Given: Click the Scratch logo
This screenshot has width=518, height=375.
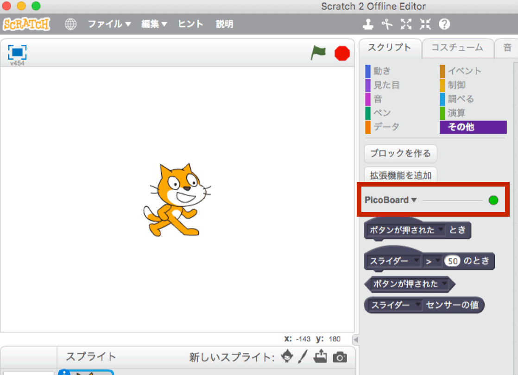Looking at the screenshot, I should (26, 24).
